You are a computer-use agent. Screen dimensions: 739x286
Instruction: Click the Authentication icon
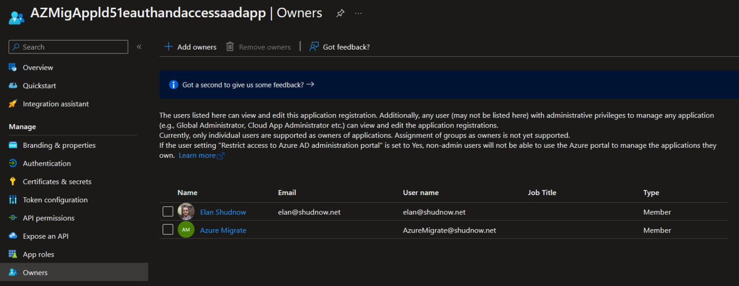point(13,164)
